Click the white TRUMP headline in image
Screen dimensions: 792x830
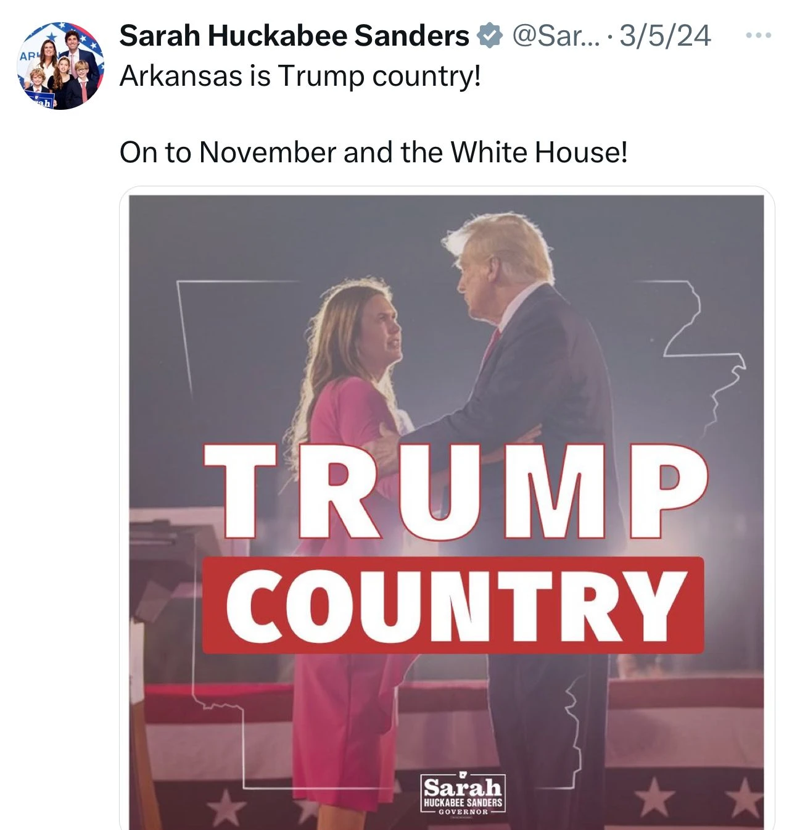click(455, 491)
